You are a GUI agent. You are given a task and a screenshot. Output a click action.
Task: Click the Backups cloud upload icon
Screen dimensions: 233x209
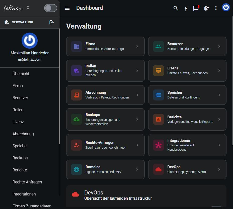point(76,119)
